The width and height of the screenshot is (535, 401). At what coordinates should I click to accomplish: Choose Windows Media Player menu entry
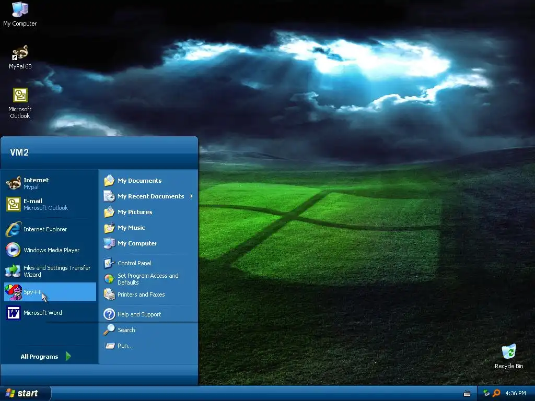click(50, 250)
